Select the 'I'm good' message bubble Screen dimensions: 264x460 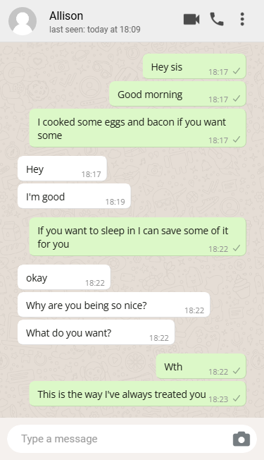[74, 196]
